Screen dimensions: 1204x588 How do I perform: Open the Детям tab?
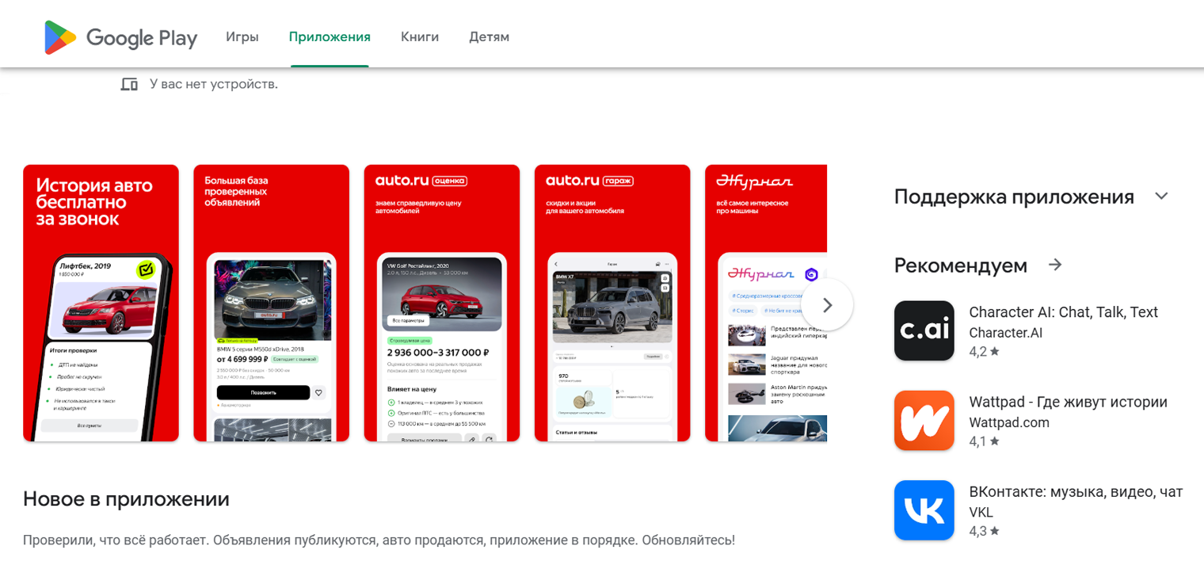tap(489, 36)
